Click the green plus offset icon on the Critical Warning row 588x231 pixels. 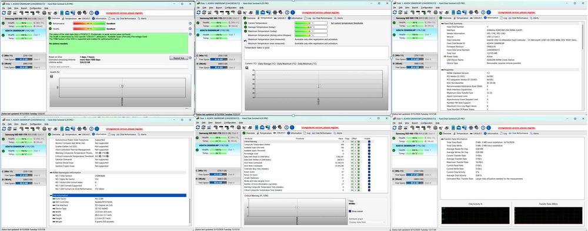click(x=359, y=142)
